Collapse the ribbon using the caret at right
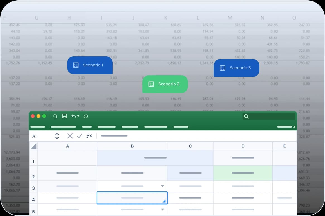Image resolution: width=325 pixels, height=216 pixels. 294,127
